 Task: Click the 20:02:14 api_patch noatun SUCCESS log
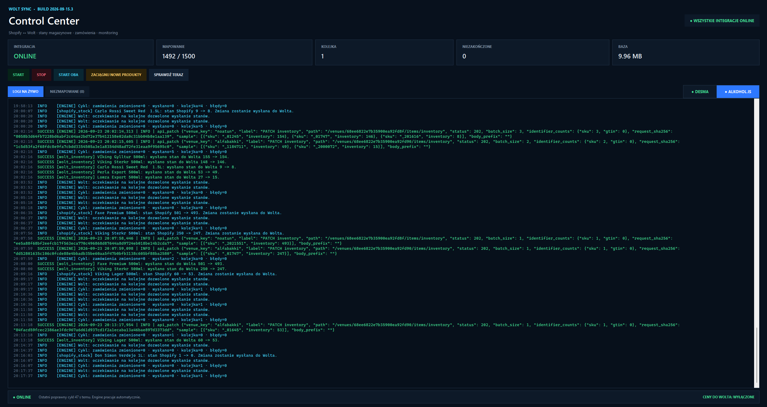343,134
